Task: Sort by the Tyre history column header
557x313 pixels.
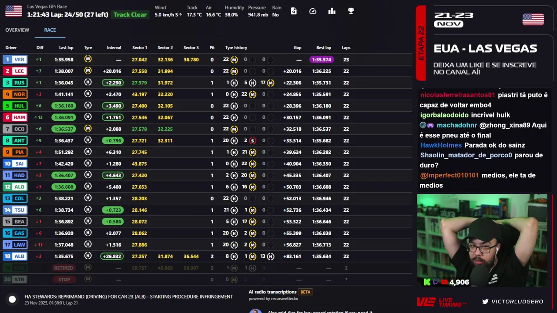Action: coord(236,48)
